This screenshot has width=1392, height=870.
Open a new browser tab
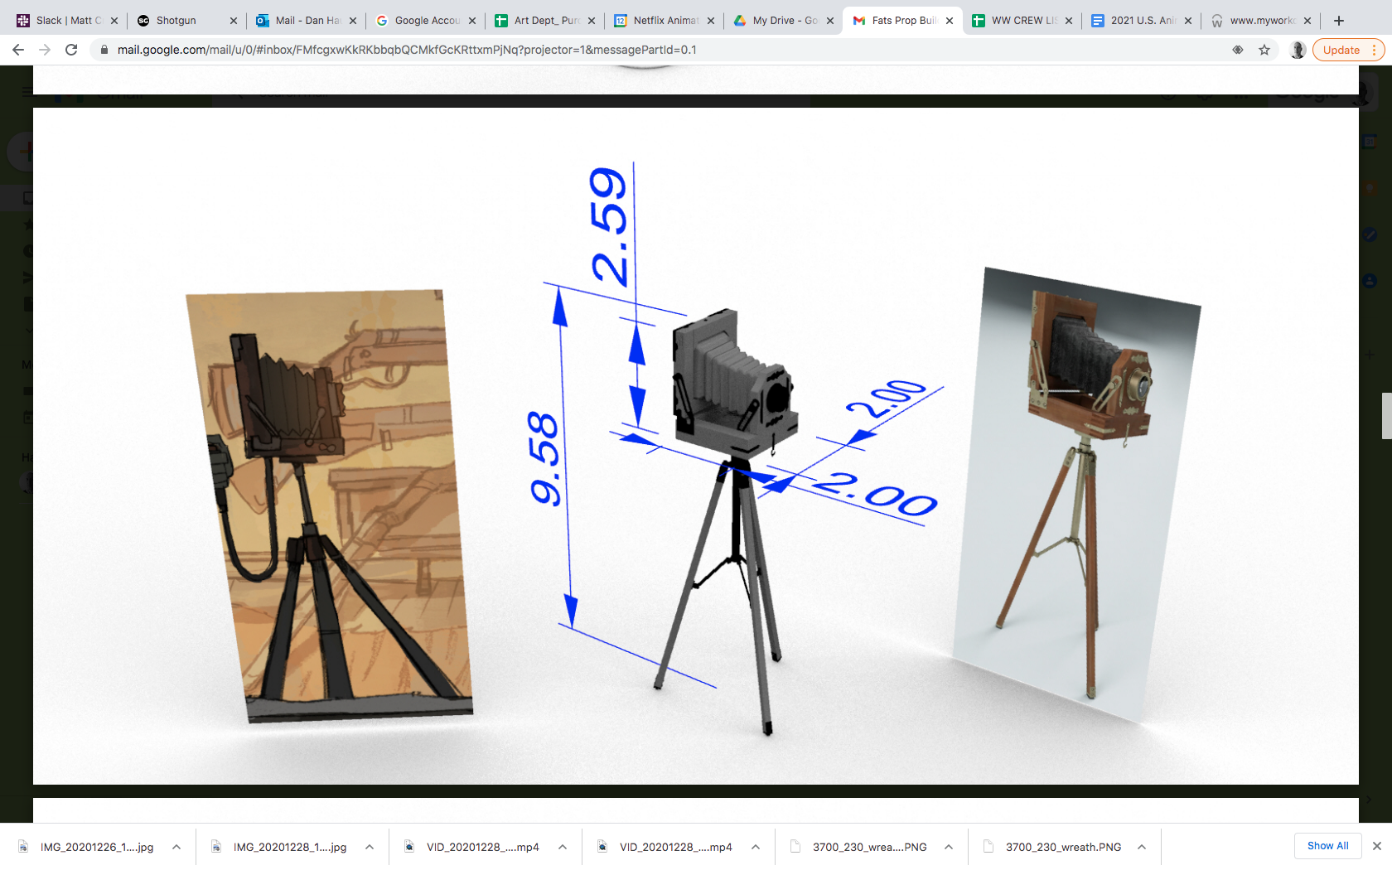[x=1339, y=21]
